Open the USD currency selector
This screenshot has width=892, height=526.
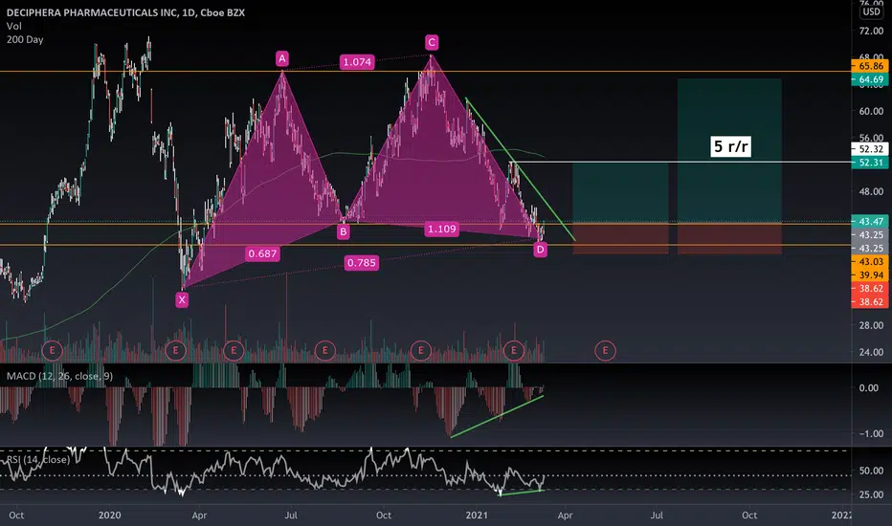tap(872, 11)
